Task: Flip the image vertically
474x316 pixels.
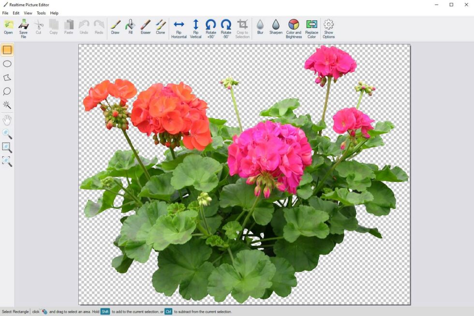Action: point(195,28)
